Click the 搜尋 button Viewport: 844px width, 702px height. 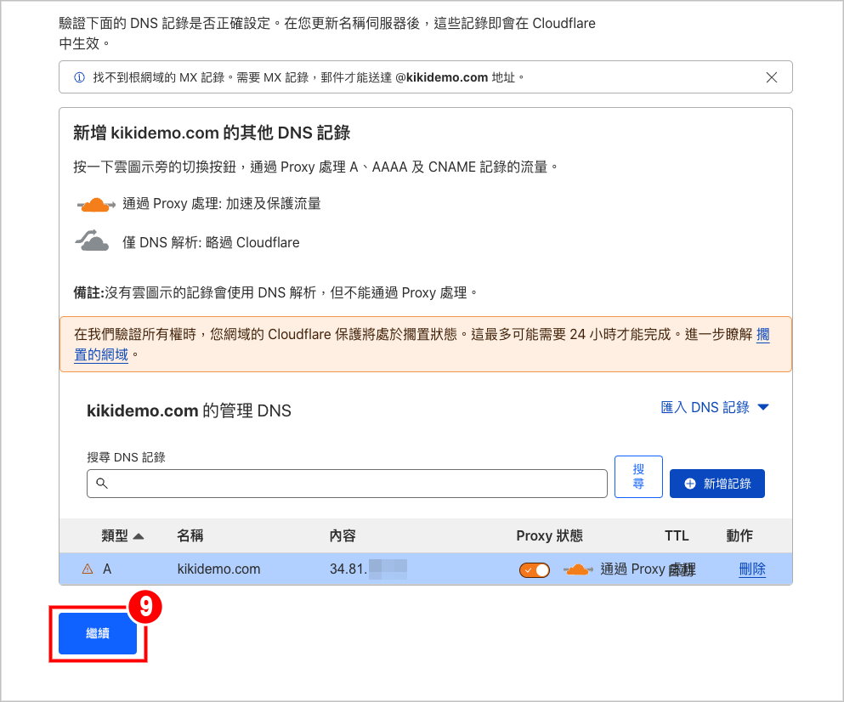click(638, 477)
